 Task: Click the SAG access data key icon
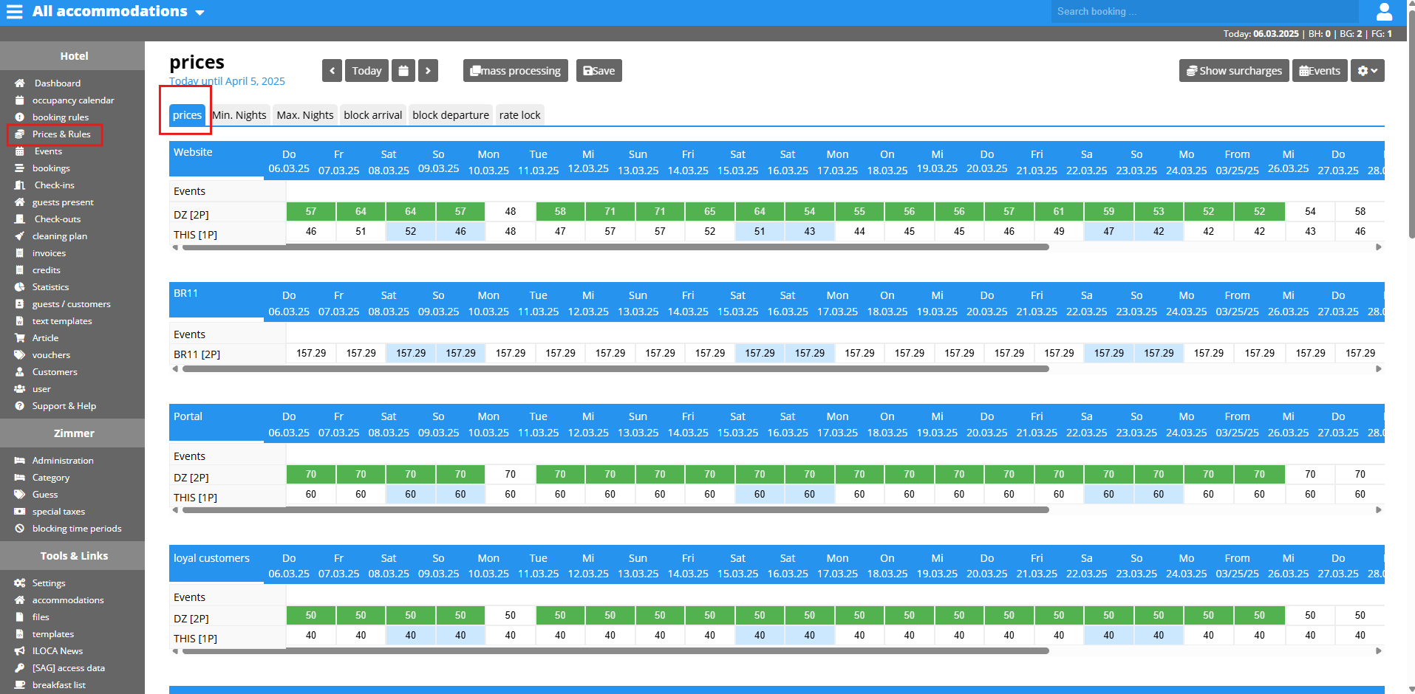(20, 668)
